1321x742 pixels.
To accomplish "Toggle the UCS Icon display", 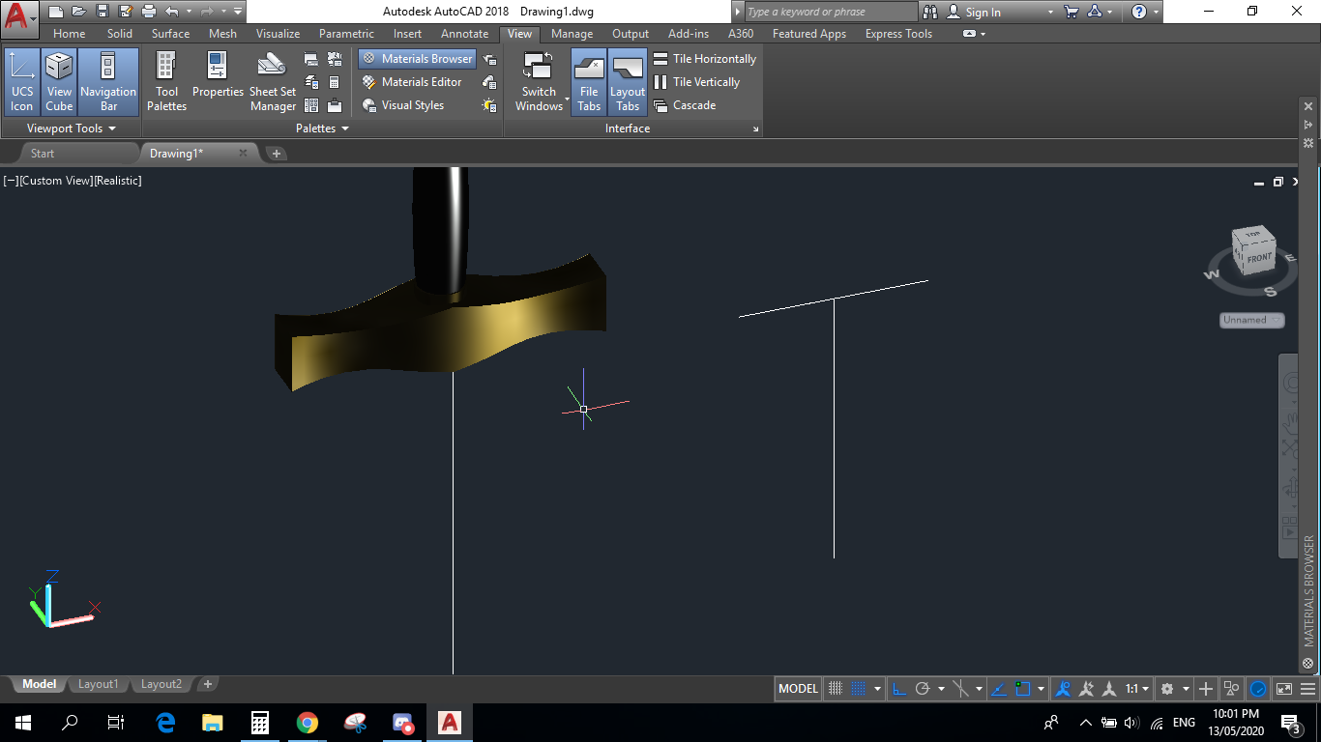I will pos(21,82).
